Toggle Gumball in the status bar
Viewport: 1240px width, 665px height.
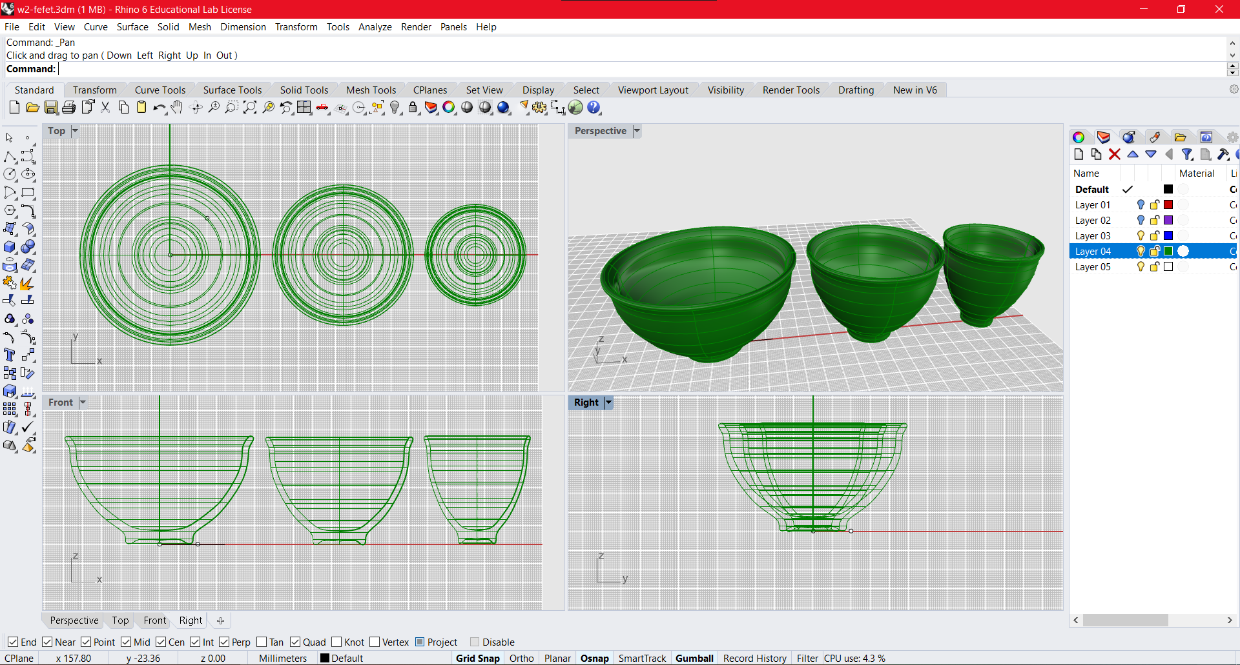coord(695,659)
